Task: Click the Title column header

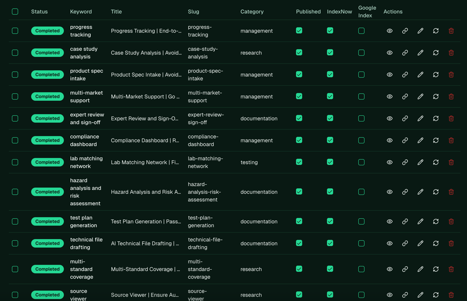Action: pyautogui.click(x=116, y=12)
